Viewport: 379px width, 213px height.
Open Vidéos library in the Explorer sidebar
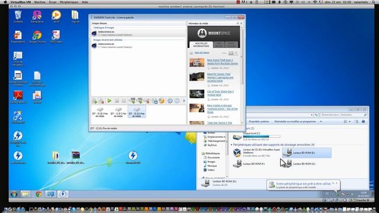(209, 170)
